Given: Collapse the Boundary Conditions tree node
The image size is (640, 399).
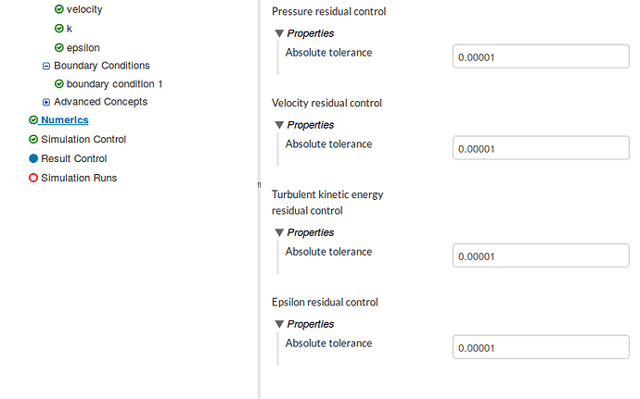Looking at the screenshot, I should 46,66.
